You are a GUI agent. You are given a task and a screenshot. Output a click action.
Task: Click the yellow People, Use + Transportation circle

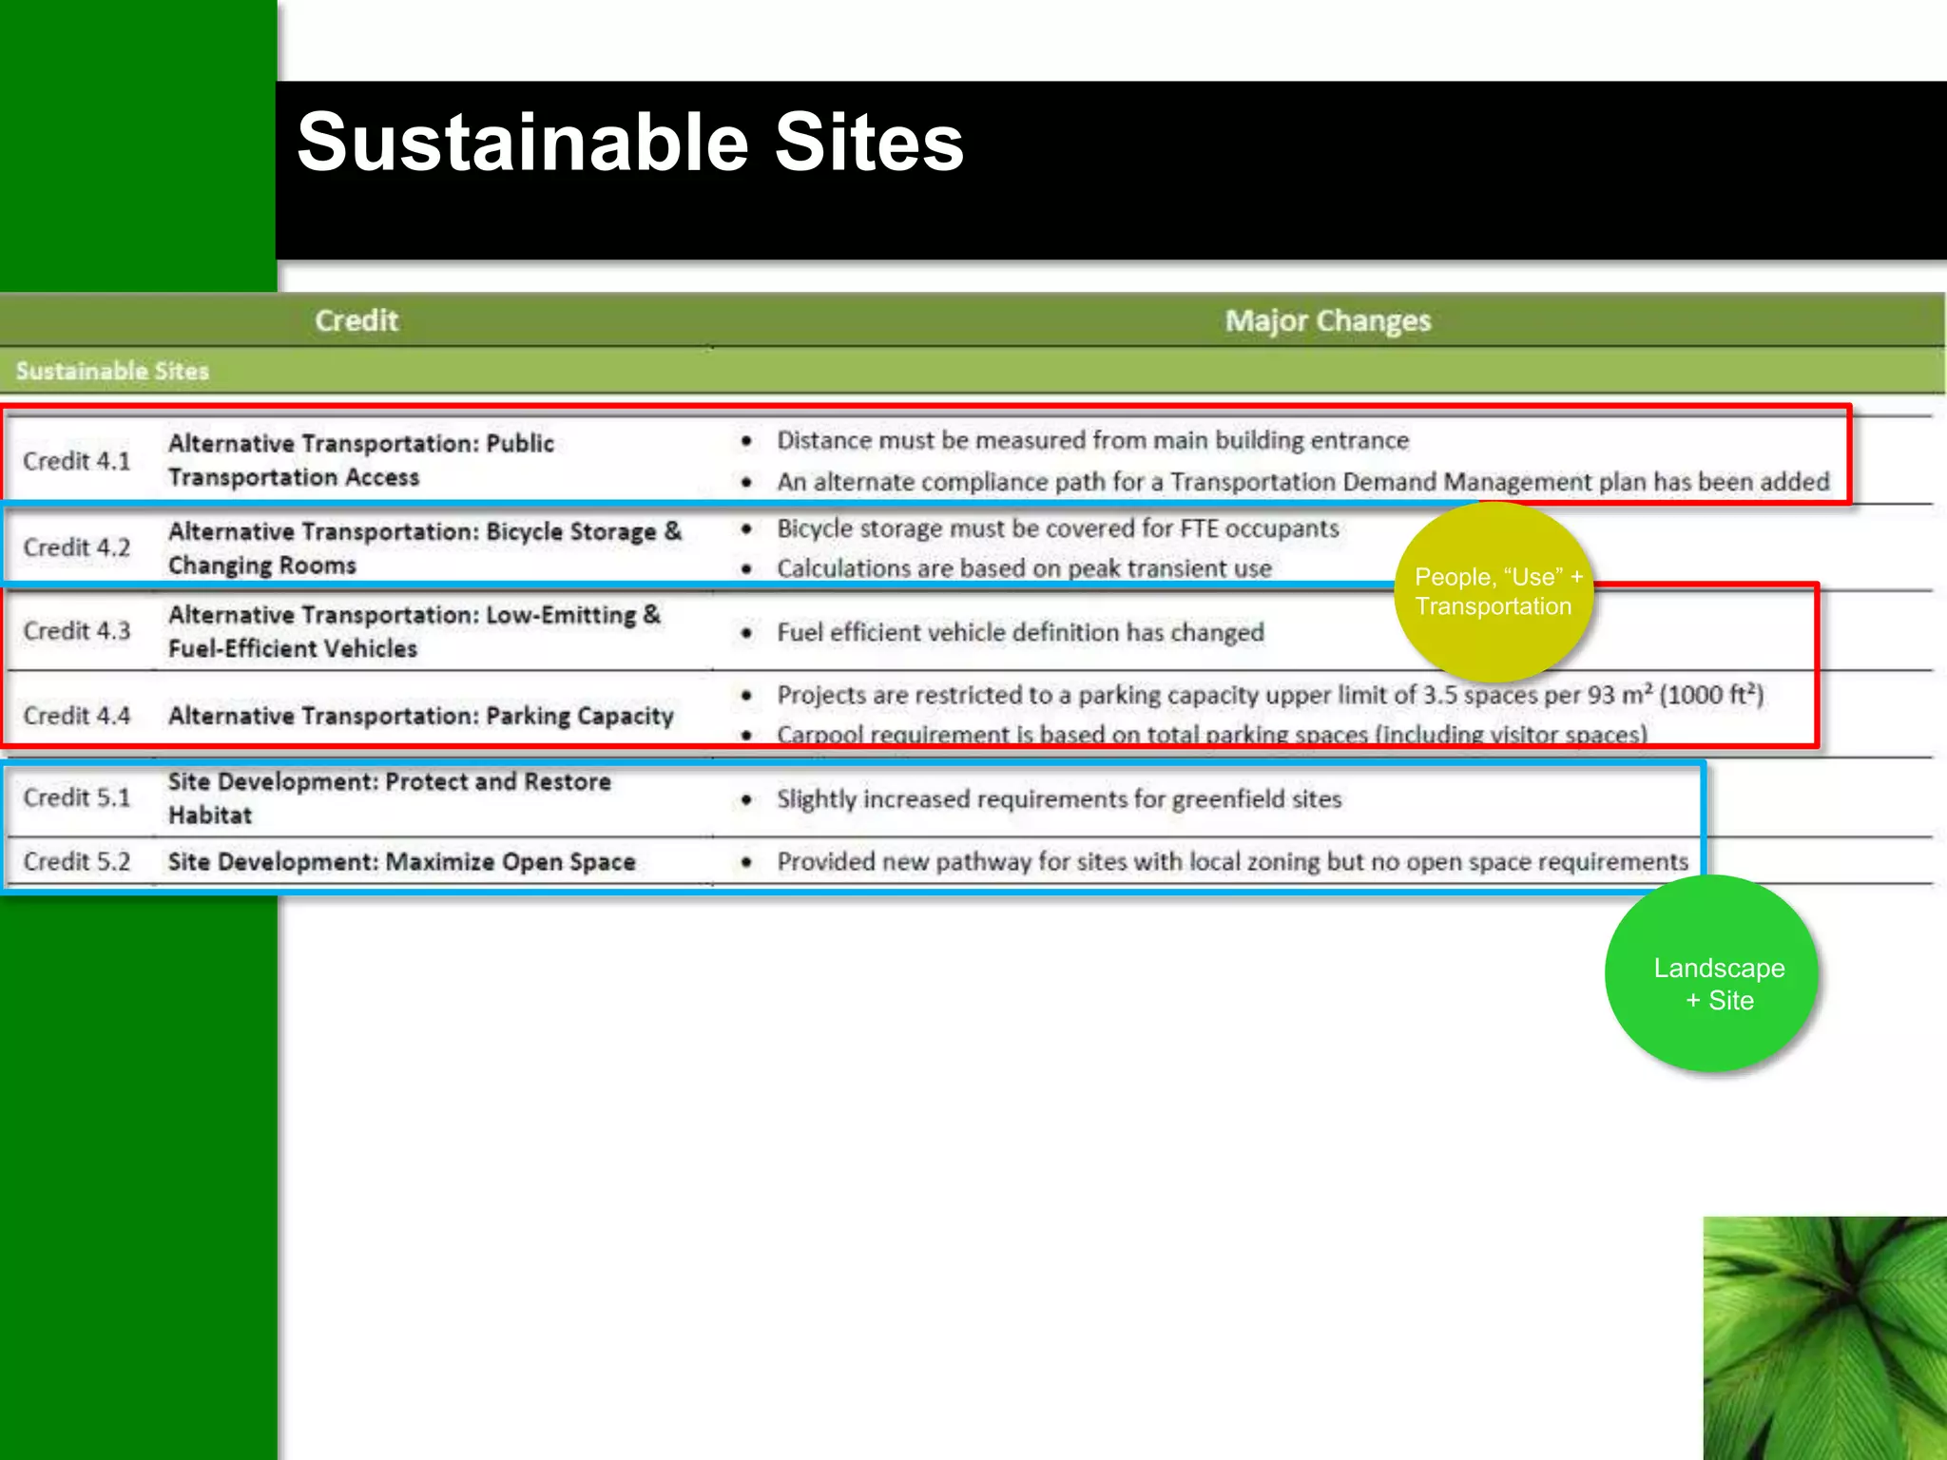[1494, 591]
